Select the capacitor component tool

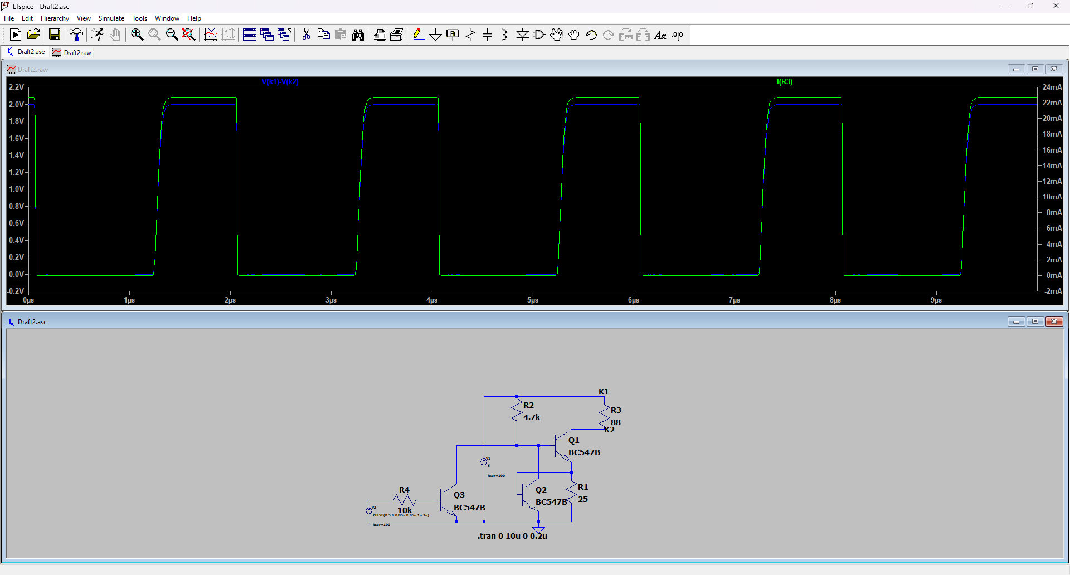(x=487, y=35)
